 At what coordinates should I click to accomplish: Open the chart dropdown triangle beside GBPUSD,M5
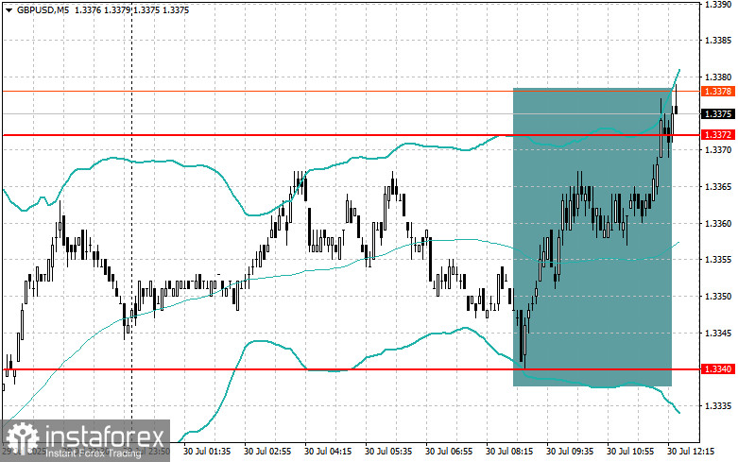[x=9, y=9]
